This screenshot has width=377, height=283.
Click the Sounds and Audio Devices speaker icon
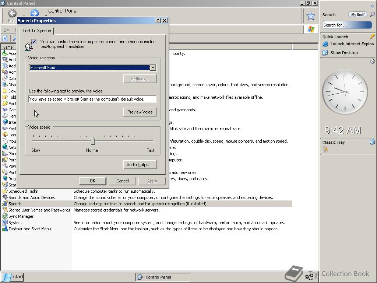pyautogui.click(x=5, y=198)
